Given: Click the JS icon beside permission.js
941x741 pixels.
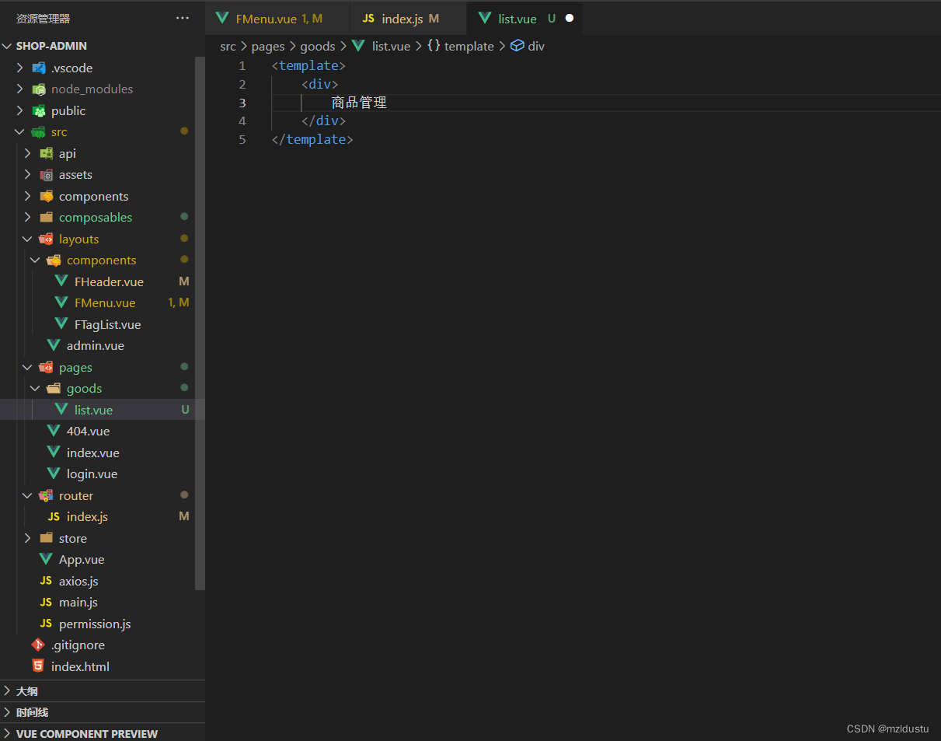Looking at the screenshot, I should click(46, 624).
